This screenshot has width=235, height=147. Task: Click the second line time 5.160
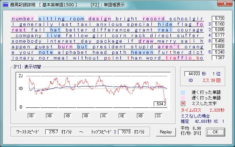pos(218,24)
